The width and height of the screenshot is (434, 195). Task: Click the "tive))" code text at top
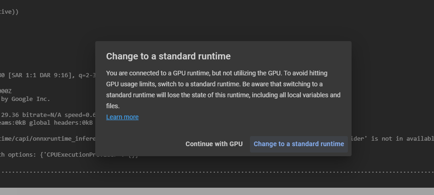[x=10, y=12]
